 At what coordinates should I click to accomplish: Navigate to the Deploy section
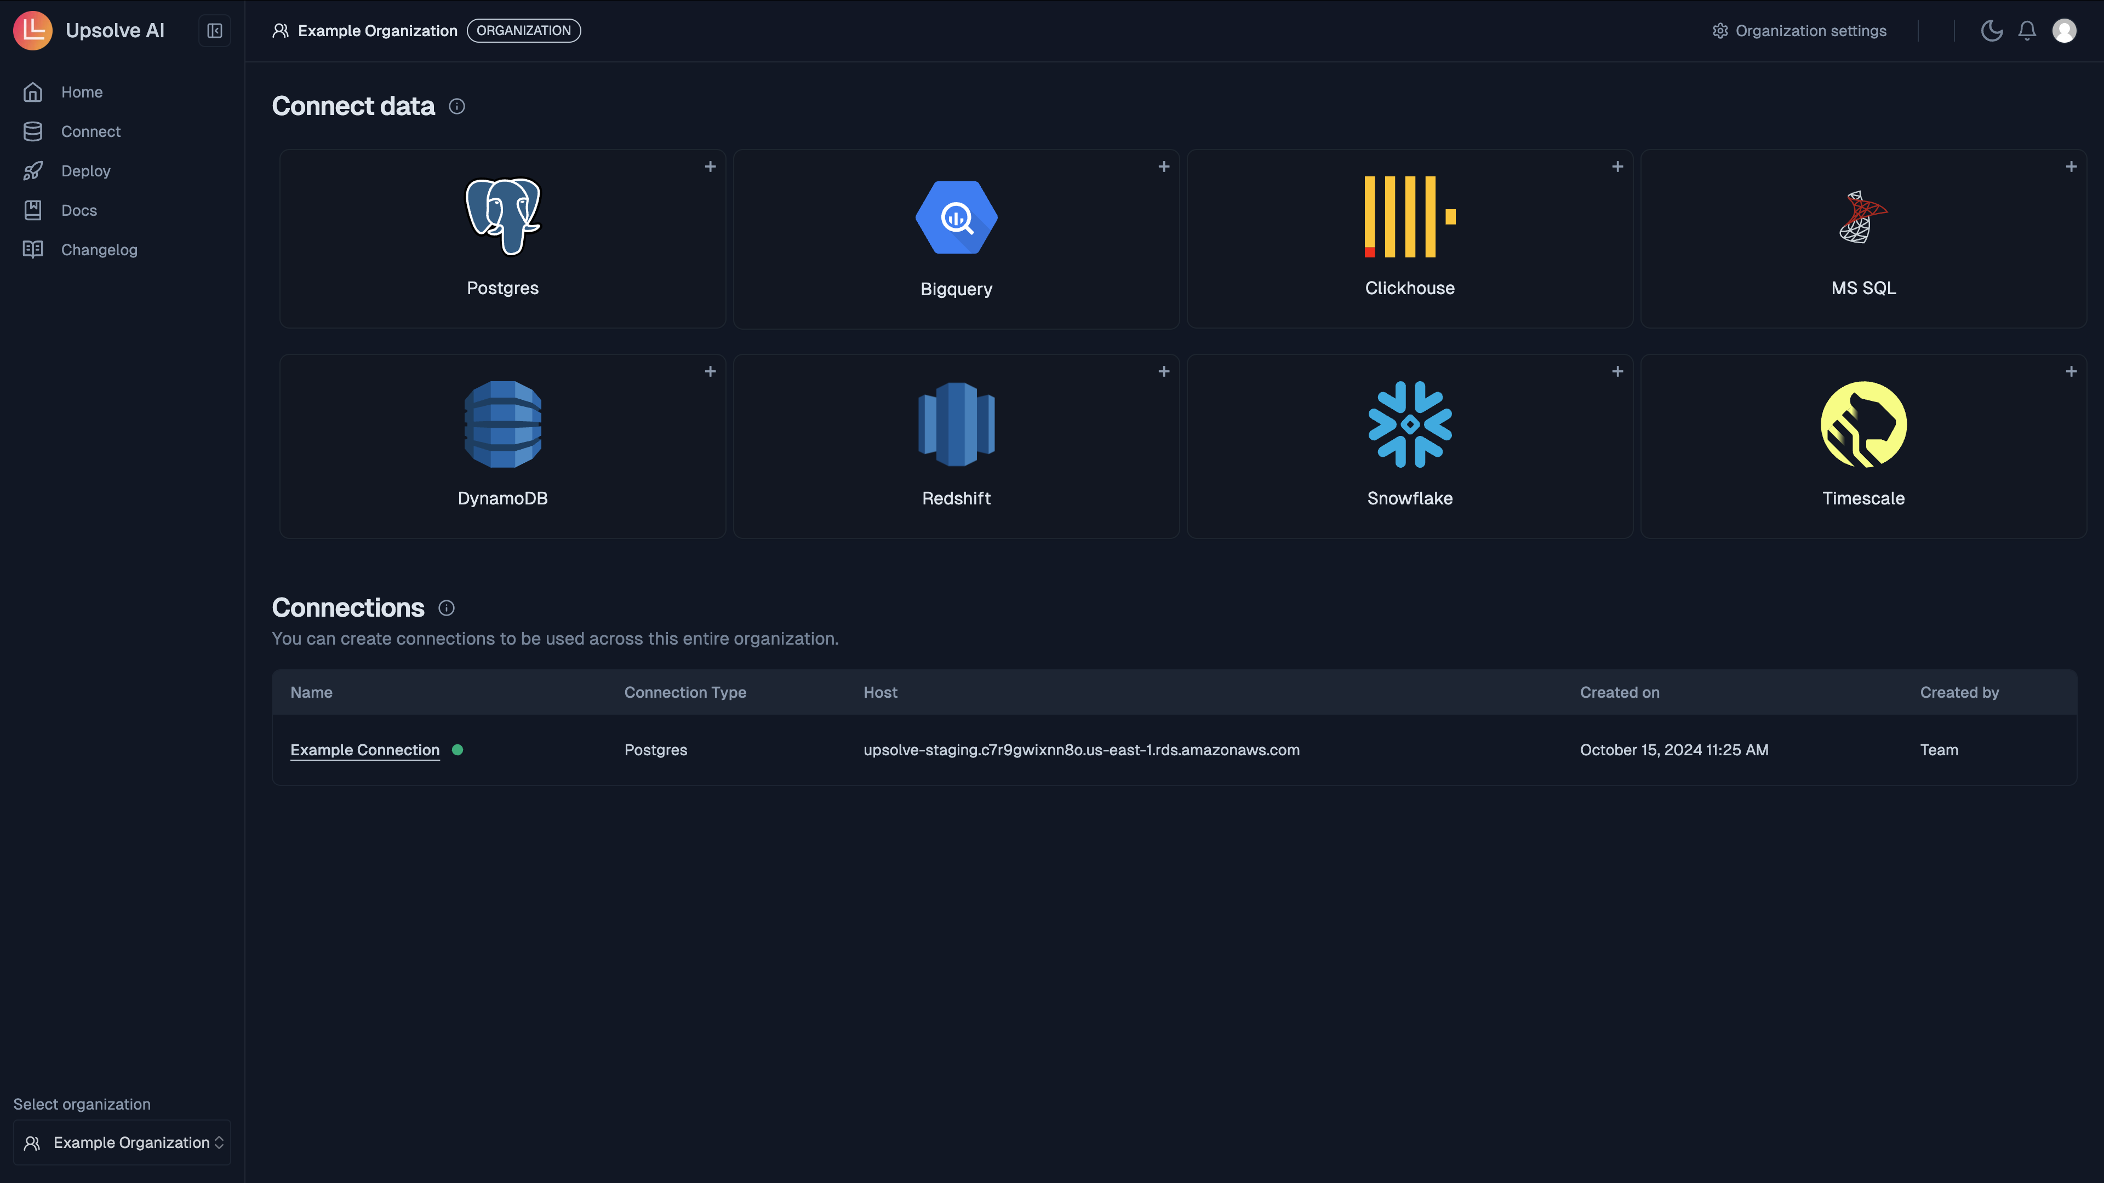click(x=85, y=171)
